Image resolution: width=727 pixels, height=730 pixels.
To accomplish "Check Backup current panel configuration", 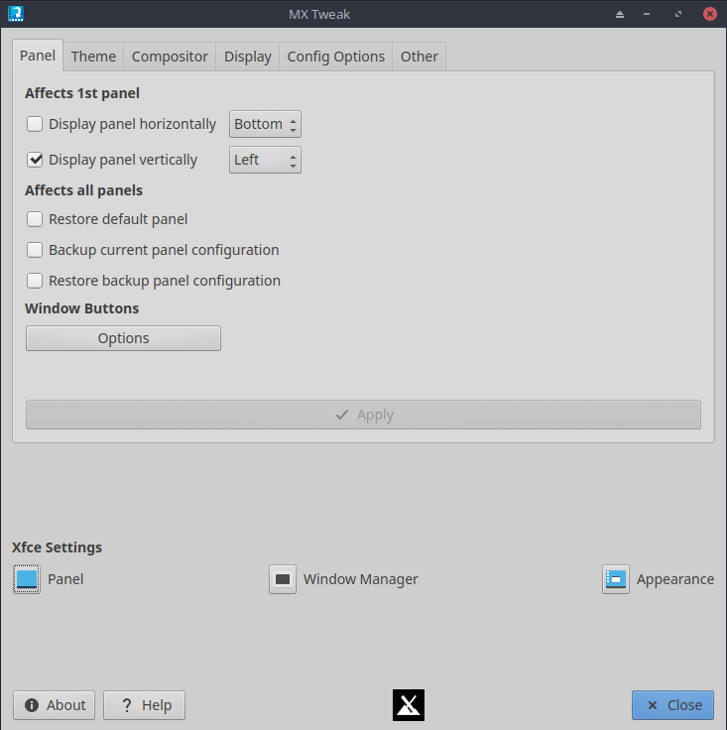I will coord(35,250).
